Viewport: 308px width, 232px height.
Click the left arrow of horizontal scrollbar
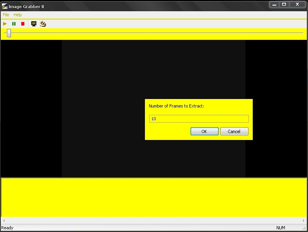click(4, 221)
